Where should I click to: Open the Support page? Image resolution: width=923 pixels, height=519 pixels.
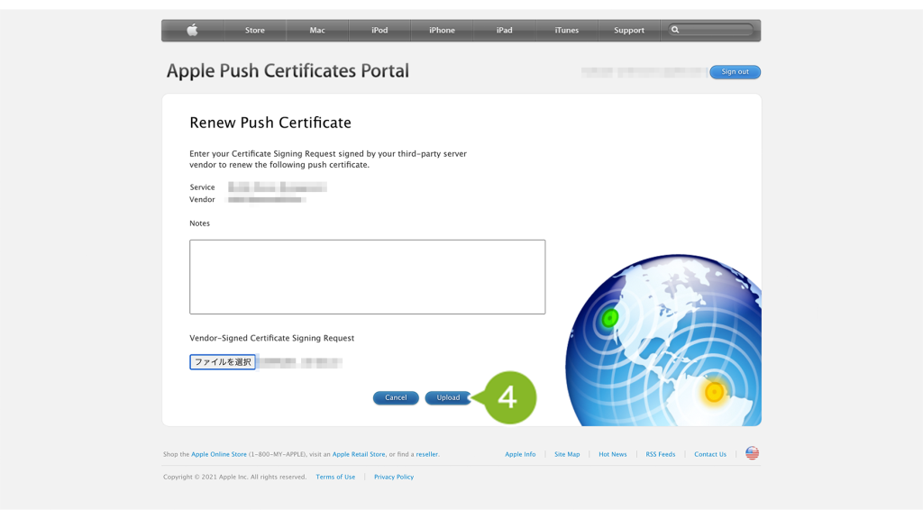pyautogui.click(x=628, y=30)
